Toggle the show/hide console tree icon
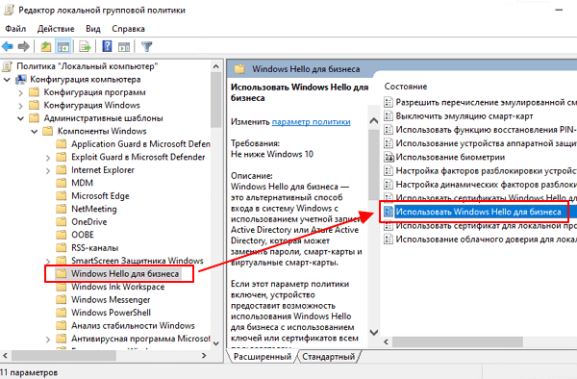Screen dimensions: 577x379 [63, 47]
